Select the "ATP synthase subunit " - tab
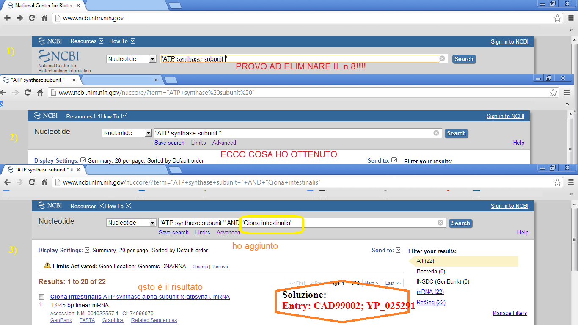 39,80
